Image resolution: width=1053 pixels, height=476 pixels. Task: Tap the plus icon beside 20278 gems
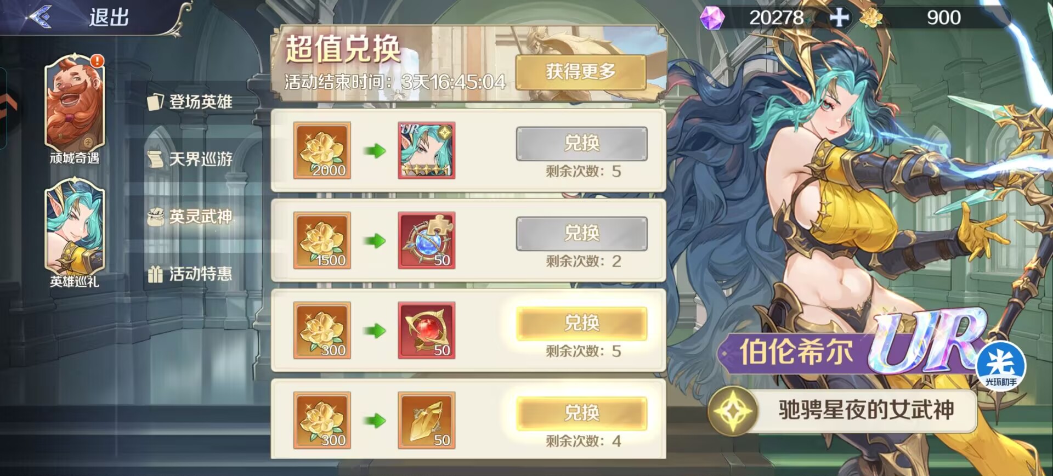click(x=839, y=18)
